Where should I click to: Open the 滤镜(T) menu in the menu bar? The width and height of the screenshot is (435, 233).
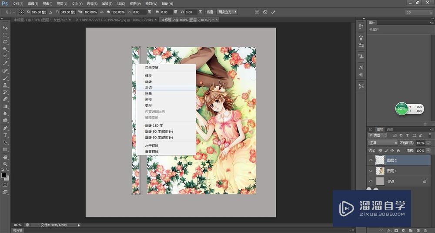(x=108, y=3)
